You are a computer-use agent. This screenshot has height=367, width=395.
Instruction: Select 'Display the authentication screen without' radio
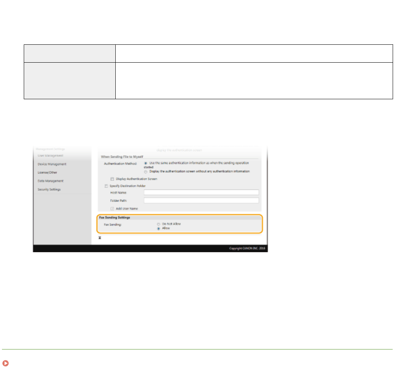tap(146, 172)
